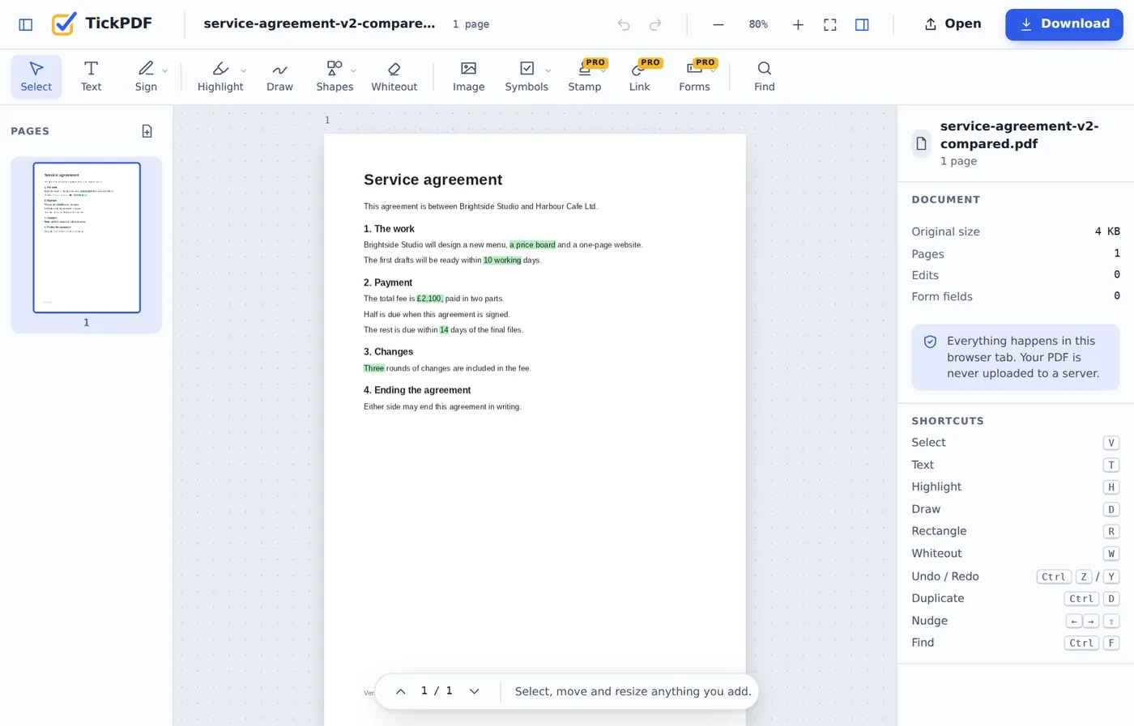Pick the Sign tool
The image size is (1134, 726).
(146, 77)
